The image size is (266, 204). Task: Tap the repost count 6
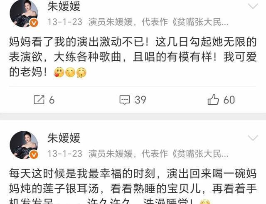pos(52,100)
